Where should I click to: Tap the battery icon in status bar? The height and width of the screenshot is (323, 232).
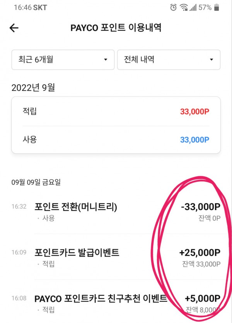(217, 7)
